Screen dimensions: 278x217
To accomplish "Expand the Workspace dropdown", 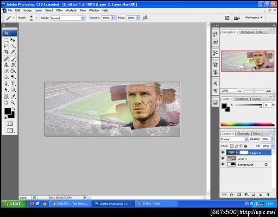I will [x=254, y=18].
